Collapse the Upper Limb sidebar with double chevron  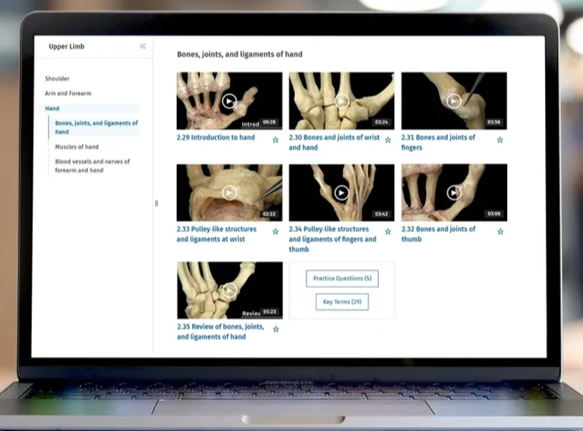pyautogui.click(x=143, y=46)
